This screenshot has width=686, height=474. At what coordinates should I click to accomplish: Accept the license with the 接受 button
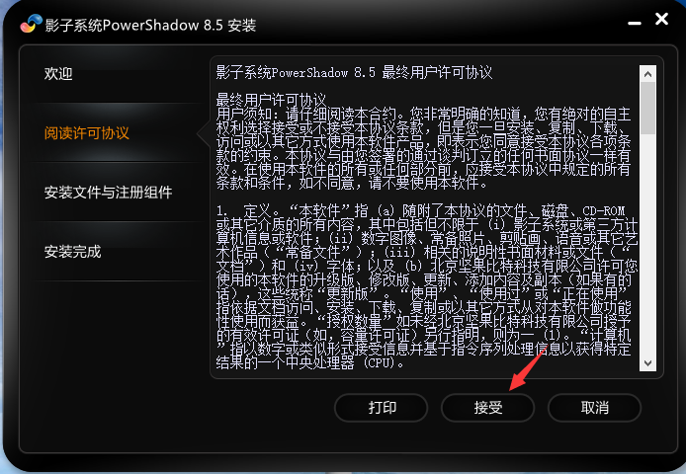point(487,408)
